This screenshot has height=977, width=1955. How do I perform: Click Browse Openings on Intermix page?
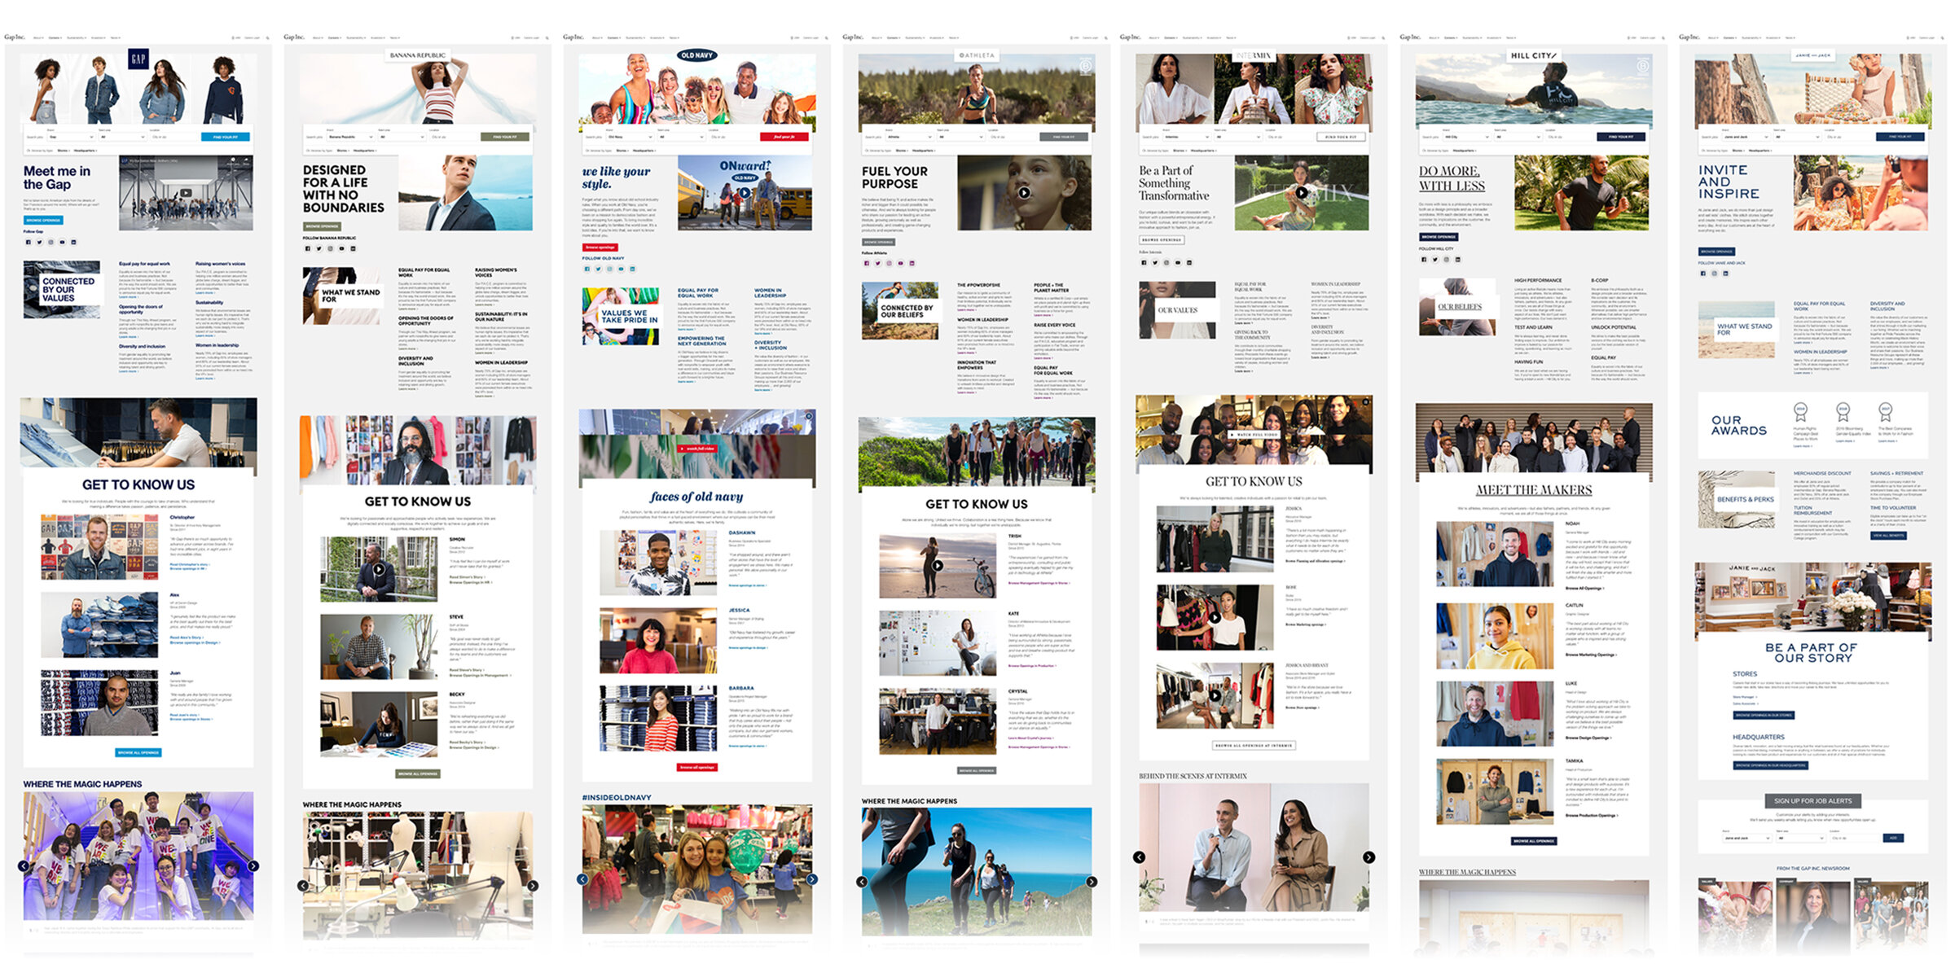tap(1161, 240)
